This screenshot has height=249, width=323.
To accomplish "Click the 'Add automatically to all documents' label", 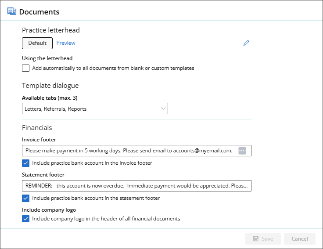I will (113, 68).
